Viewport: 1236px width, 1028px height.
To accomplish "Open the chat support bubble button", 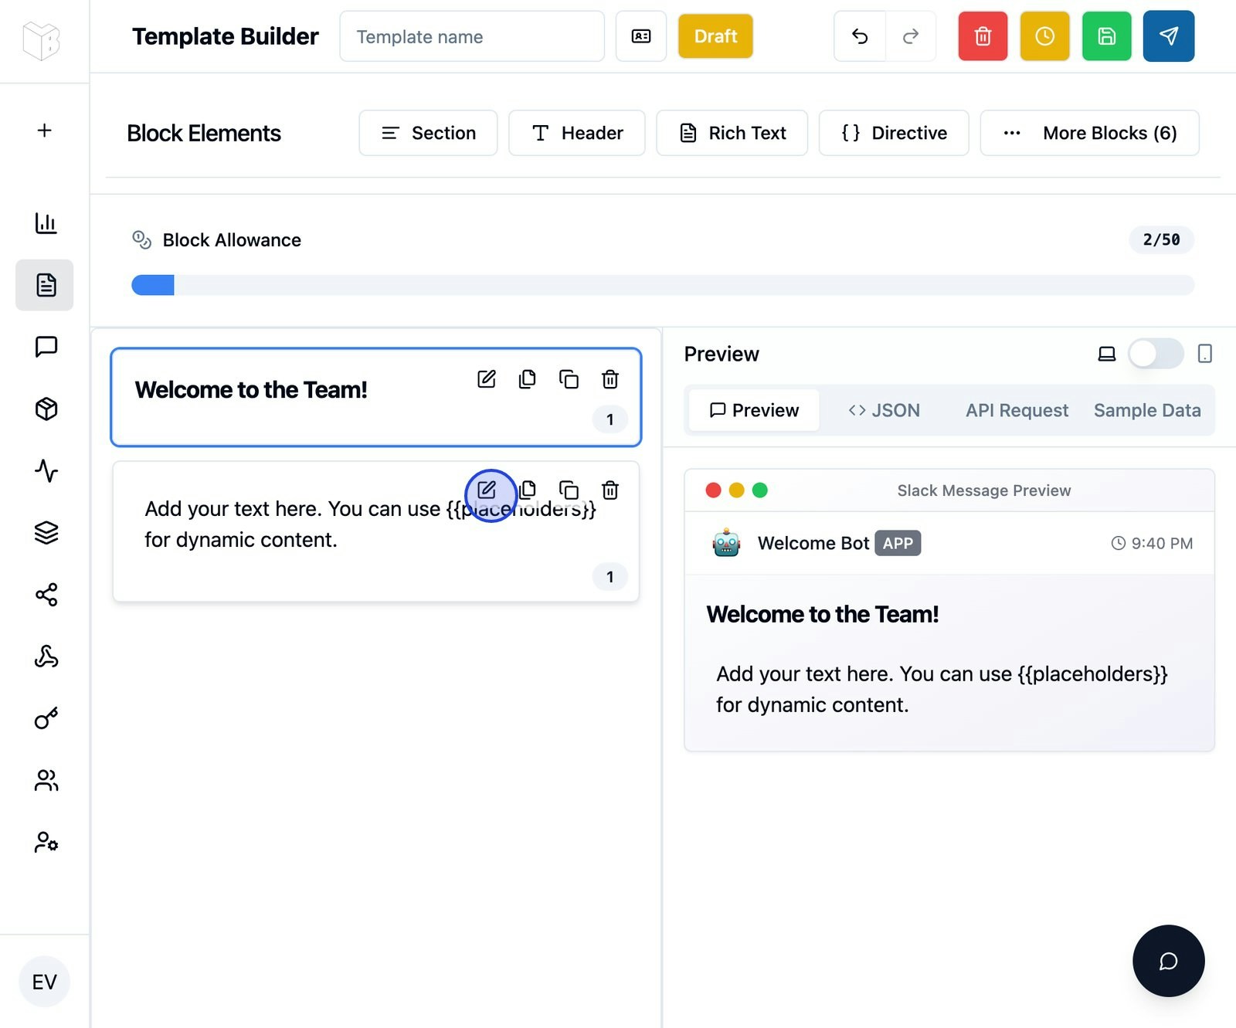I will tap(1169, 961).
